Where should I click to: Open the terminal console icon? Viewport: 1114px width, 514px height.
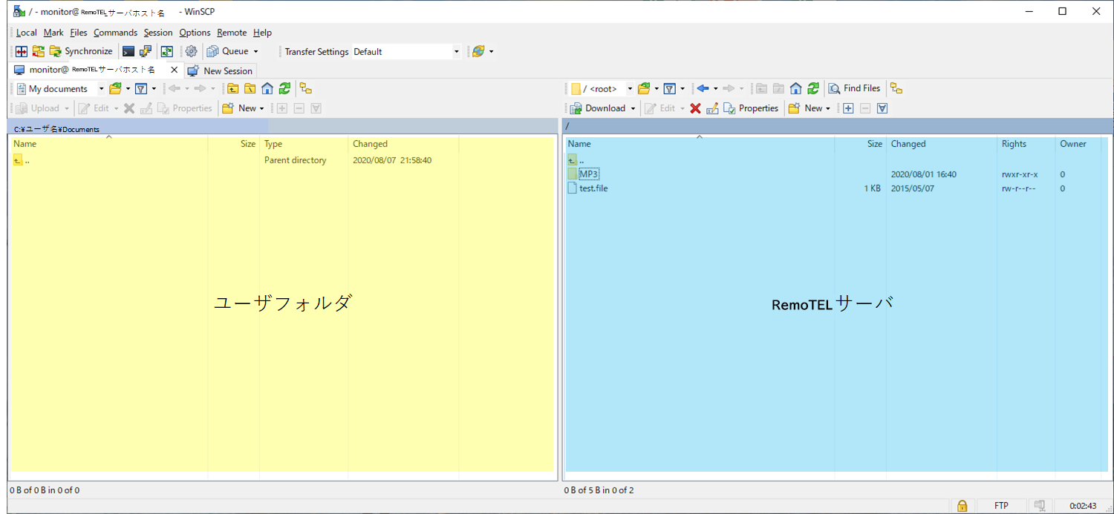[128, 51]
